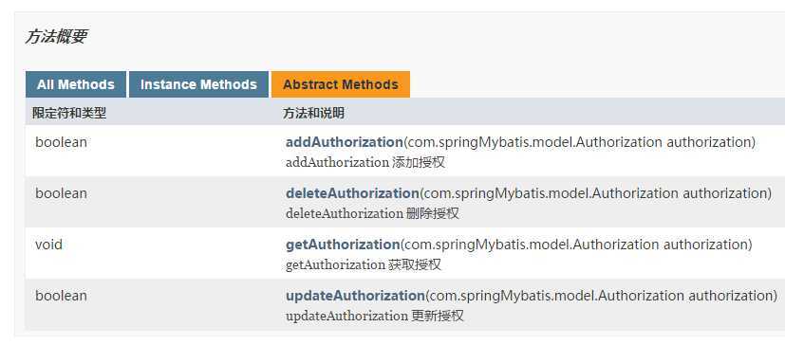Screen dimensions: 785x345
Task: Click the getAuthorization method link
Action: (x=343, y=245)
